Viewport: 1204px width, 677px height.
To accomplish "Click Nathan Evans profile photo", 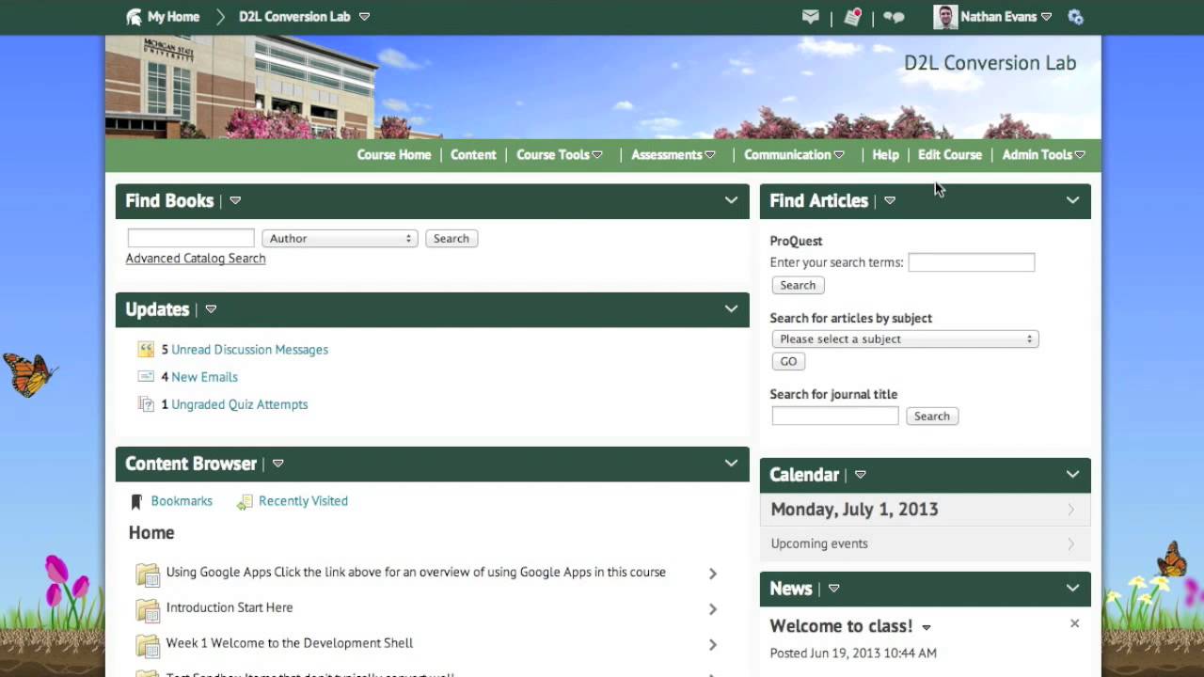I will tap(944, 17).
